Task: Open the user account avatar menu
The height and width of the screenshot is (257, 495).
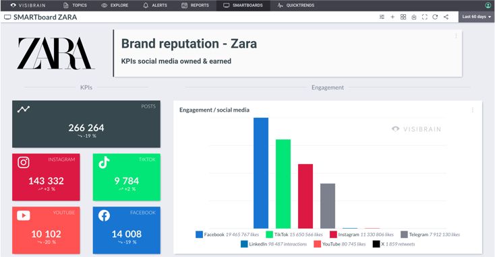Action: 488,5
